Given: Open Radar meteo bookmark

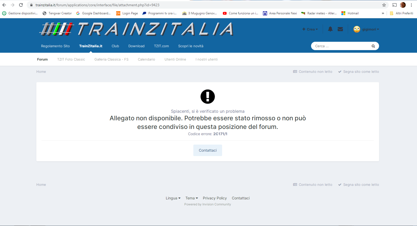Looking at the screenshot, I should [319, 13].
